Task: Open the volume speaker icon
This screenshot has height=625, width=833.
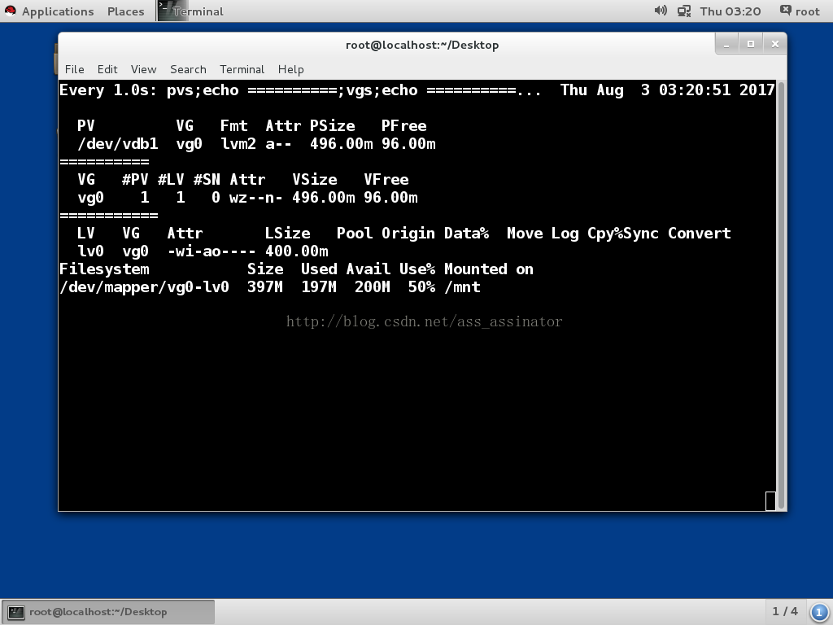Action: tap(661, 11)
